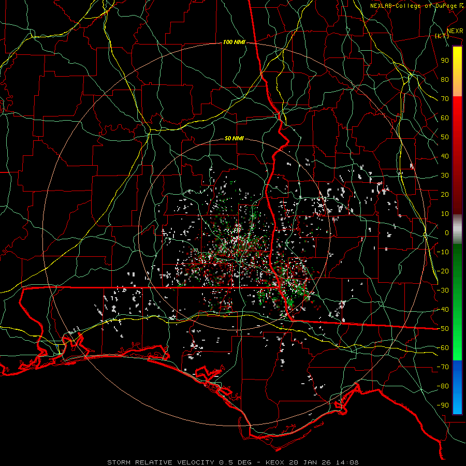Screen dimensions: 466x466
Task: Select the 90 value on the velocity scale
Action: [x=445, y=61]
